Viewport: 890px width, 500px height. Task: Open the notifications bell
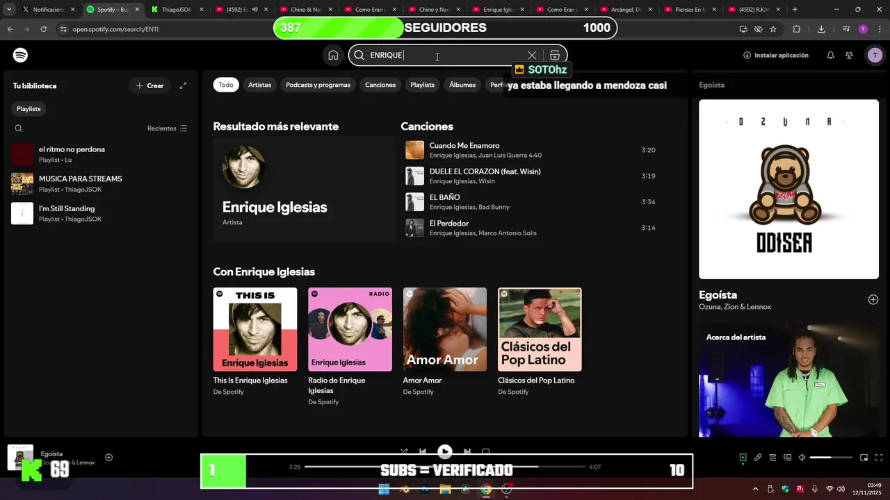click(x=830, y=55)
